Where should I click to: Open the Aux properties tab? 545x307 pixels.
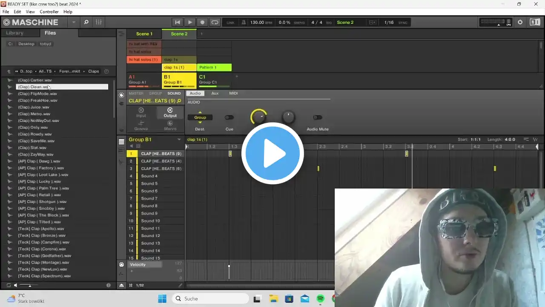[215, 93]
